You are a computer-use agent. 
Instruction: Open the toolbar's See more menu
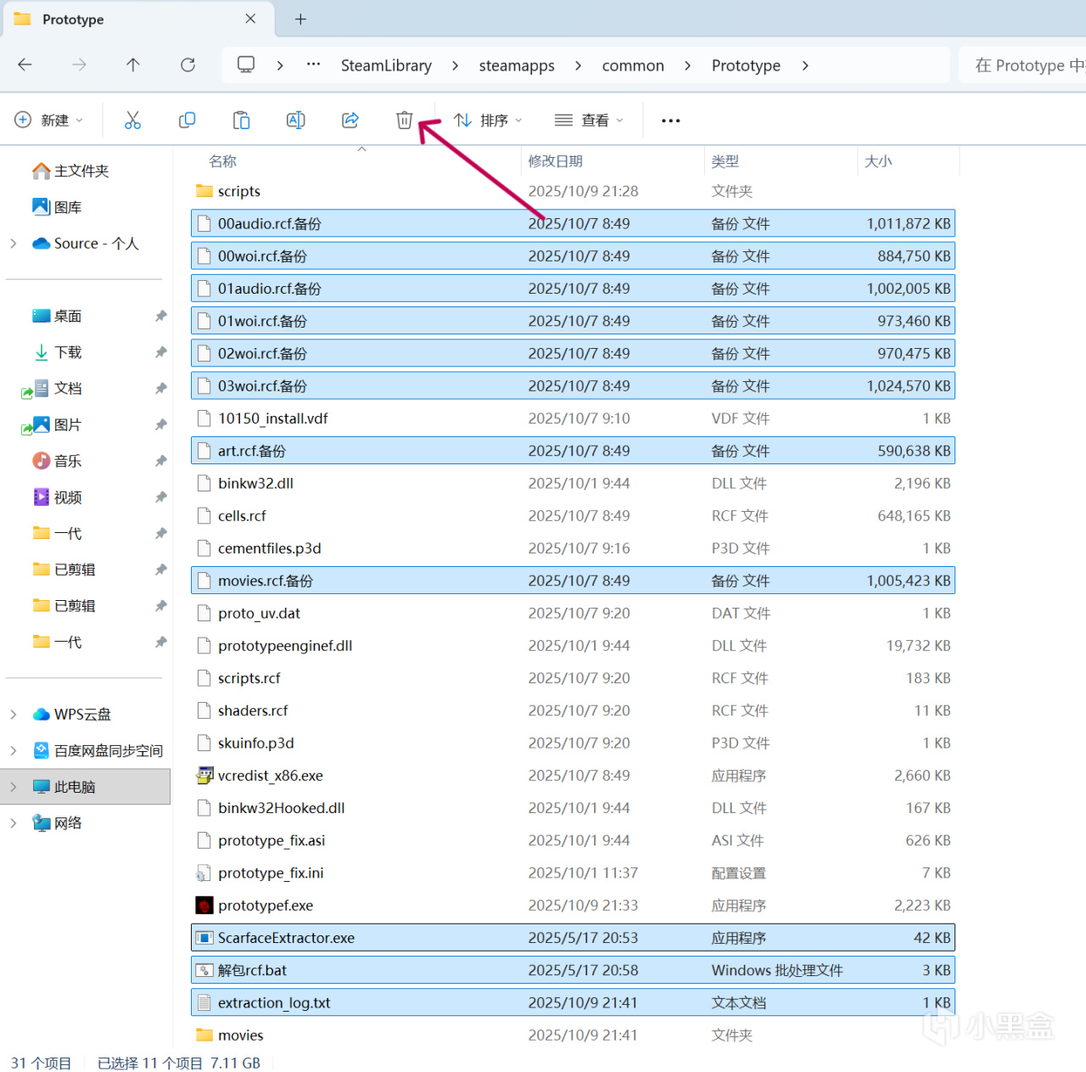tap(671, 121)
